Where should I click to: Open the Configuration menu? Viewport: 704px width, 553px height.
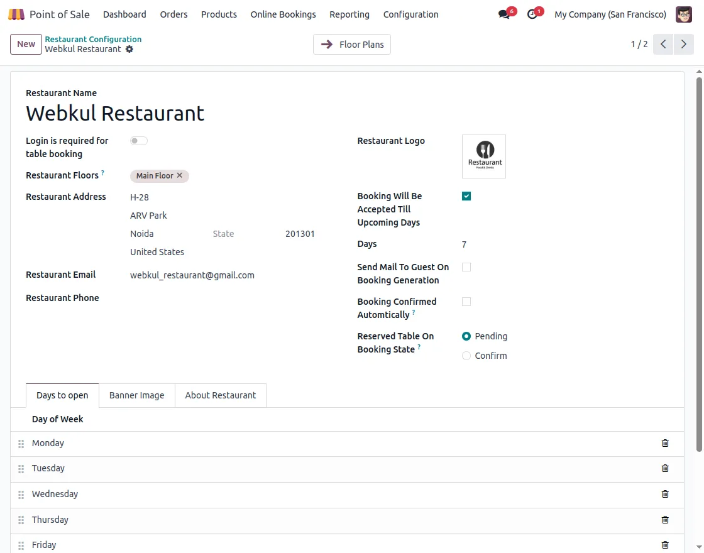(410, 14)
